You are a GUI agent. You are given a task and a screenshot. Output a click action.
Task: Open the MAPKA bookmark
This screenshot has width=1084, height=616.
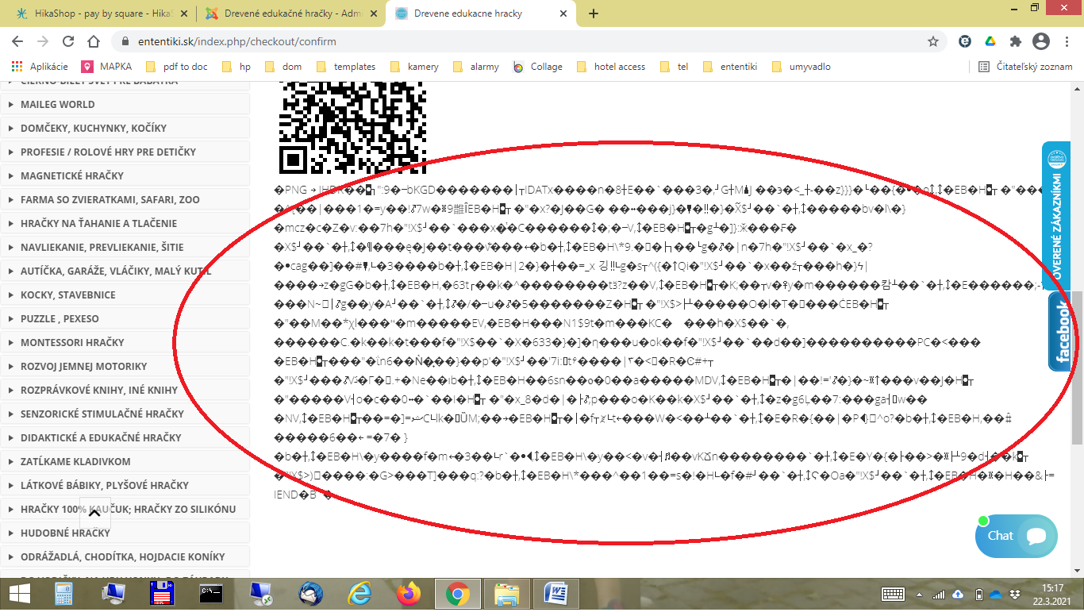tap(107, 67)
